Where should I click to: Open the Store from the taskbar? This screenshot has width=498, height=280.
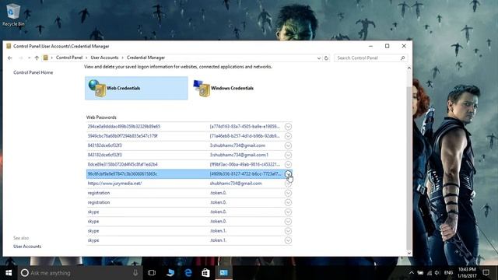point(205,273)
